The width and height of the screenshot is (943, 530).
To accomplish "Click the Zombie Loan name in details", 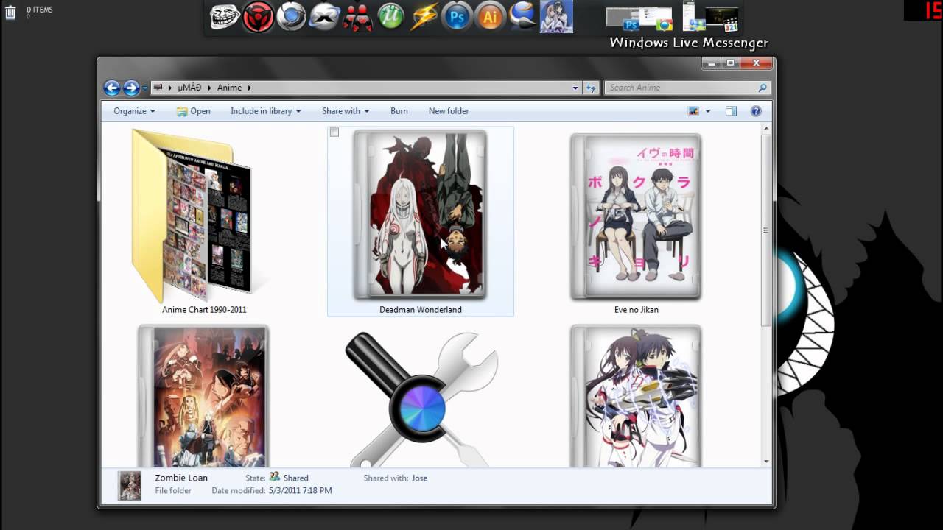I will pyautogui.click(x=181, y=478).
